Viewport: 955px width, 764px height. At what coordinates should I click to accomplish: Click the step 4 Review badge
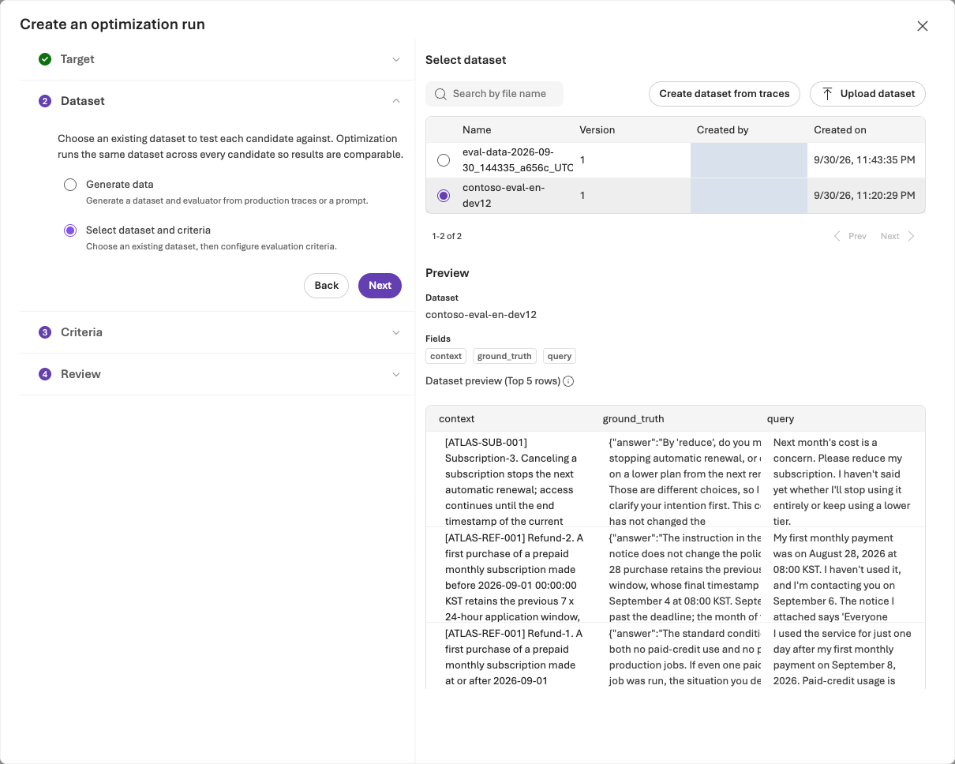pos(45,374)
